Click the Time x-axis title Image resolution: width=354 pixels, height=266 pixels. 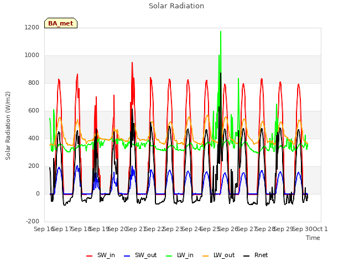(313, 238)
